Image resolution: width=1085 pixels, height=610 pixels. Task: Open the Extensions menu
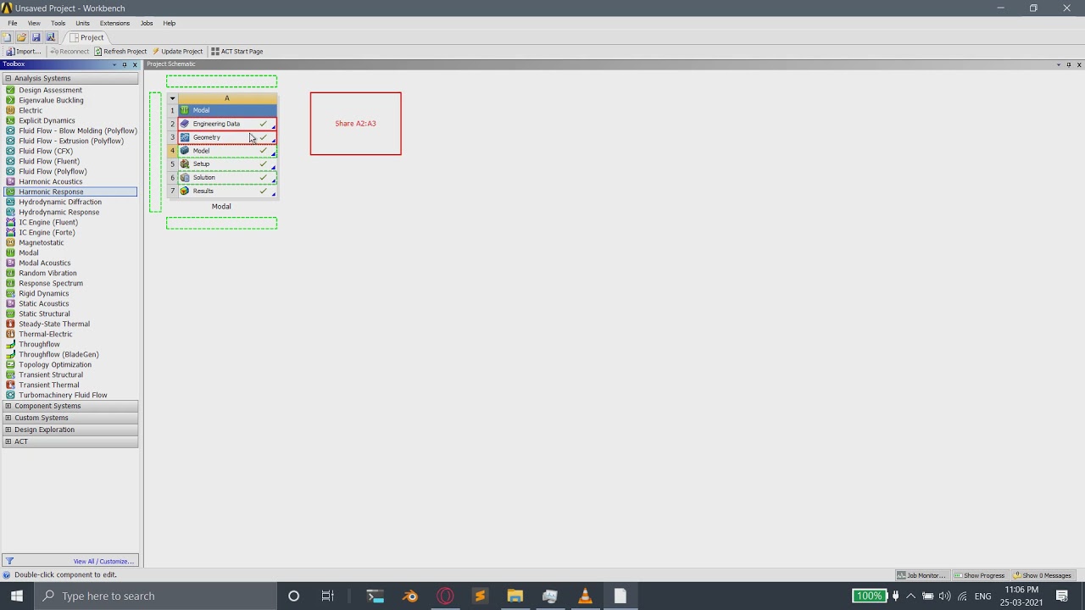point(114,23)
